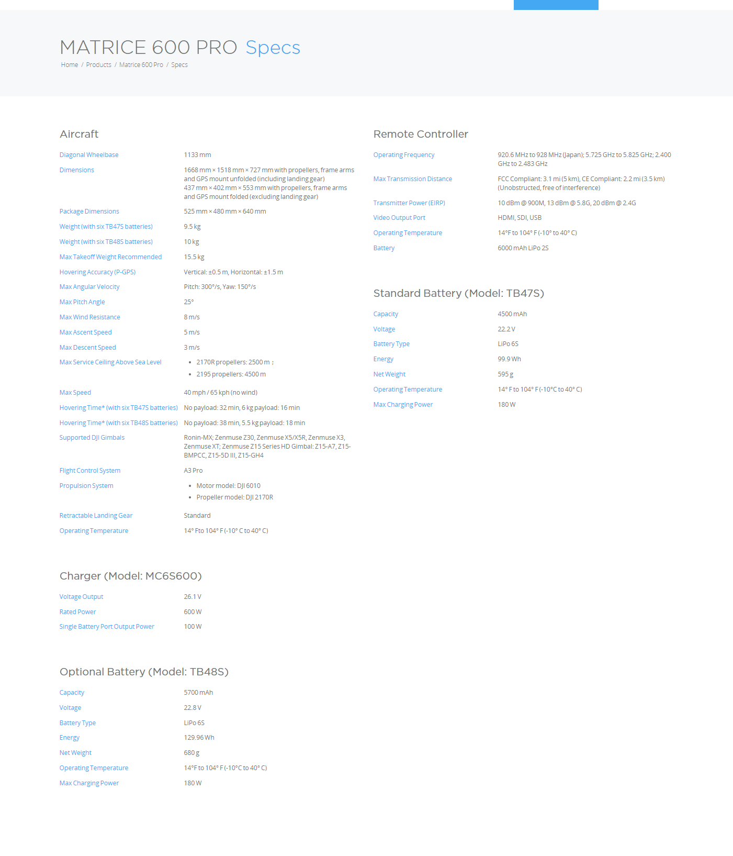Select Single Battery Port Output Power label
The image size is (733, 856).
pyautogui.click(x=107, y=627)
